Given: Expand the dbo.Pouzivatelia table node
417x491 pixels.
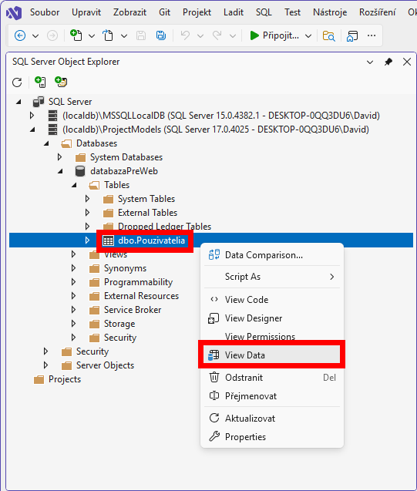Looking at the screenshot, I should pos(87,240).
